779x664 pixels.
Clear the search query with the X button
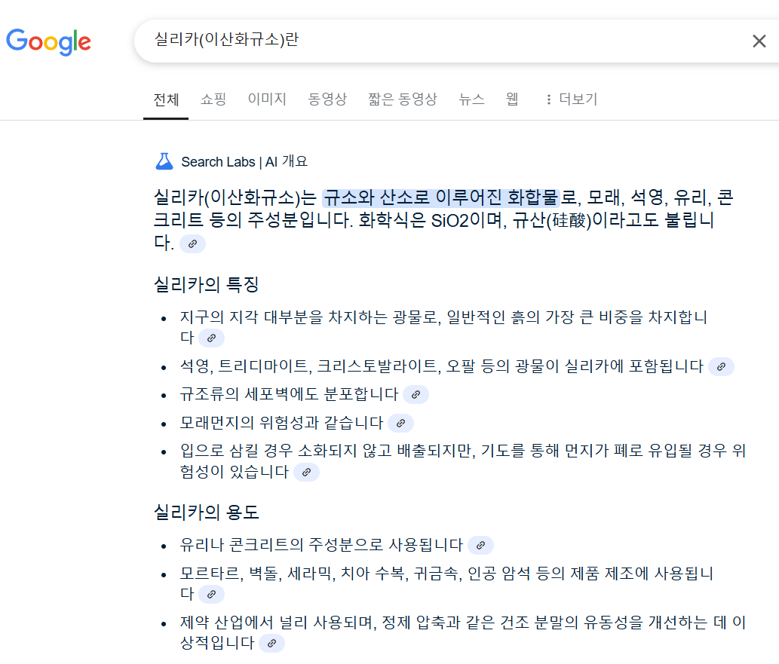(759, 41)
